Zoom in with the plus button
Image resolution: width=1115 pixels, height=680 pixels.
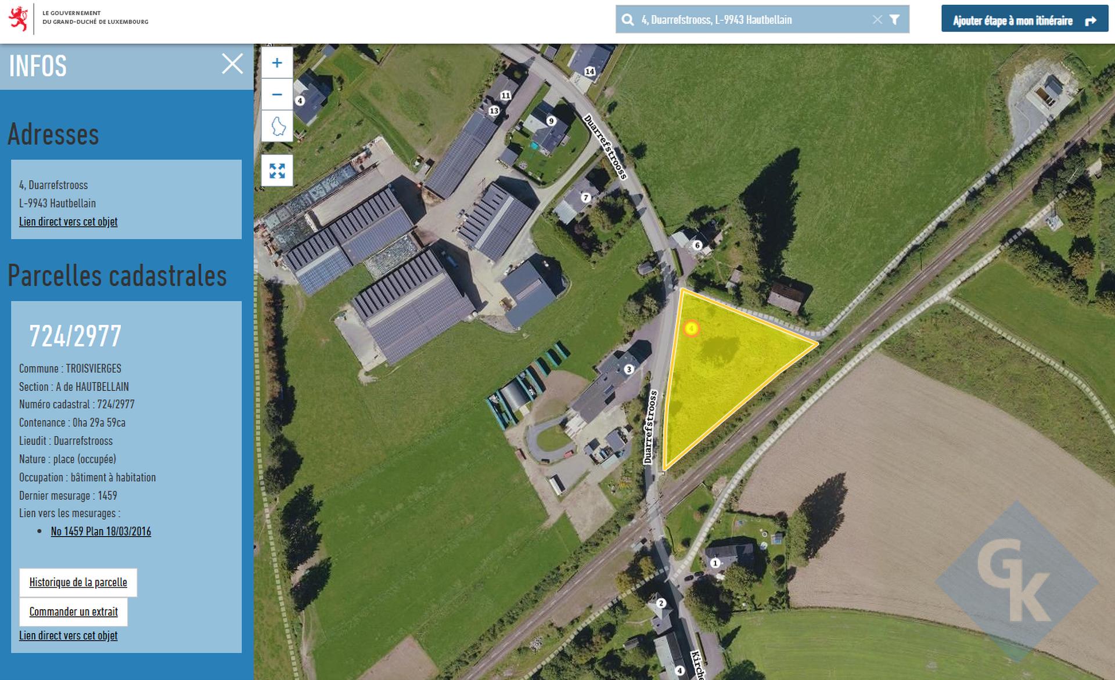(277, 63)
